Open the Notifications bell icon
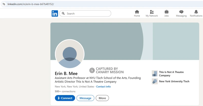The width and height of the screenshot is (203, 106). pos(196,12)
